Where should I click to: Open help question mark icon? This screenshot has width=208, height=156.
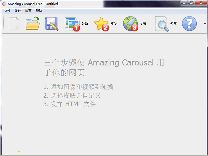189,24
